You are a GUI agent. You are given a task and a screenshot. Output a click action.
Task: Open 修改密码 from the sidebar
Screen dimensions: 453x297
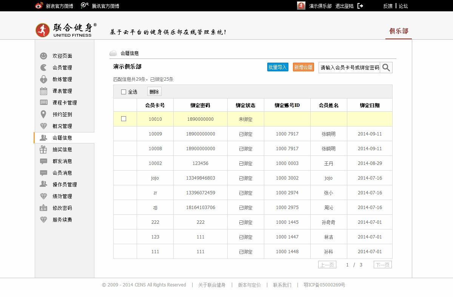click(62, 208)
